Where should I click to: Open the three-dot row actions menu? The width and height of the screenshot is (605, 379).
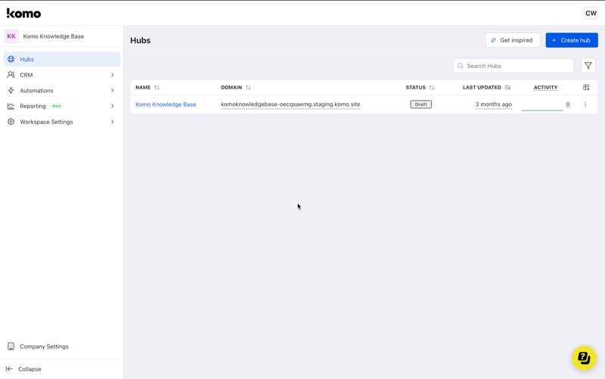tap(585, 104)
